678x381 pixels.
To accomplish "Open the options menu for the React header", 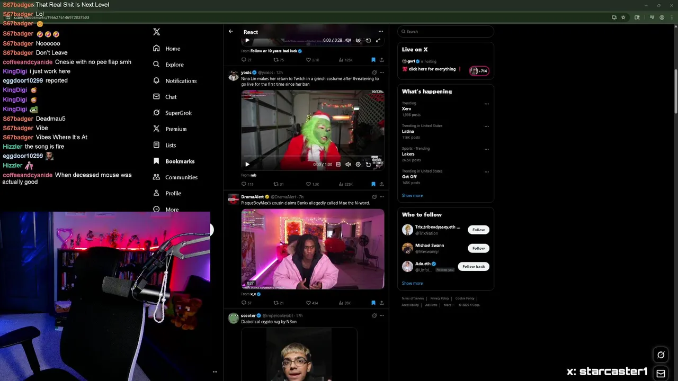I will point(380,32).
